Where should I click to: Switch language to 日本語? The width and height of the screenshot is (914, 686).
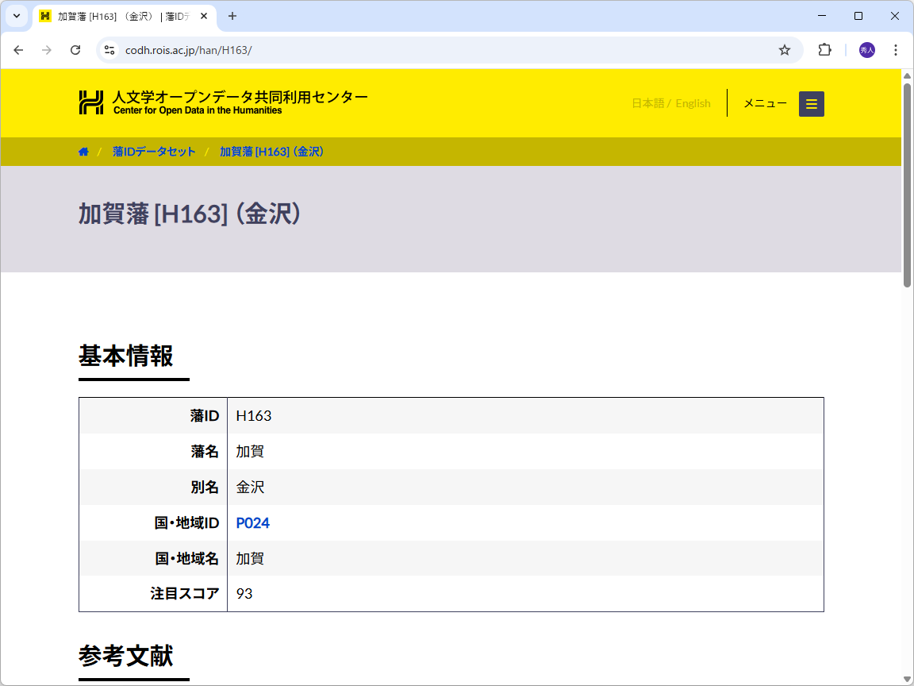647,103
